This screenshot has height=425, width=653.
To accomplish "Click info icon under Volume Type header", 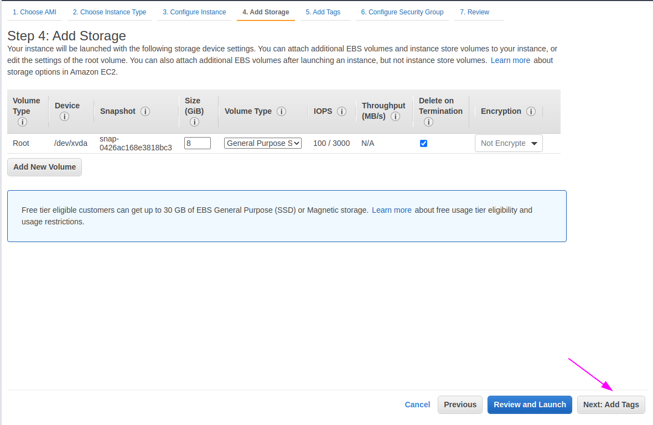I will point(22,122).
